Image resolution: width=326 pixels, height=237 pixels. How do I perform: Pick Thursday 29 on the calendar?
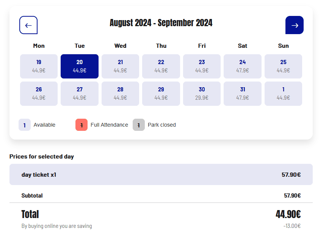point(161,94)
